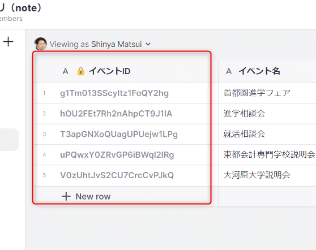Image resolution: width=316 pixels, height=250 pixels.
Task: Select row number 5
Action: click(44, 175)
